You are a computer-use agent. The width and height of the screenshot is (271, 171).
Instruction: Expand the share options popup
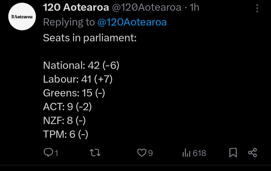click(x=253, y=153)
